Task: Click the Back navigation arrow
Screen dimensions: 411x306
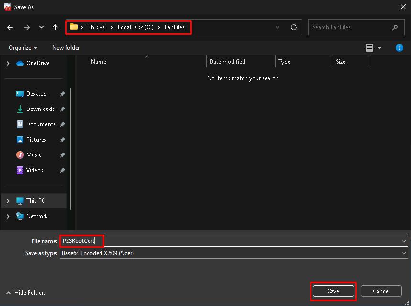Action: [x=10, y=27]
